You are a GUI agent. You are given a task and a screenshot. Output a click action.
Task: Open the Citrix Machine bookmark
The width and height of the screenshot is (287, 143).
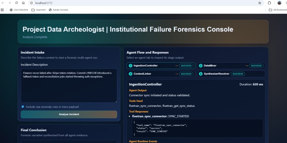pos(19,10)
